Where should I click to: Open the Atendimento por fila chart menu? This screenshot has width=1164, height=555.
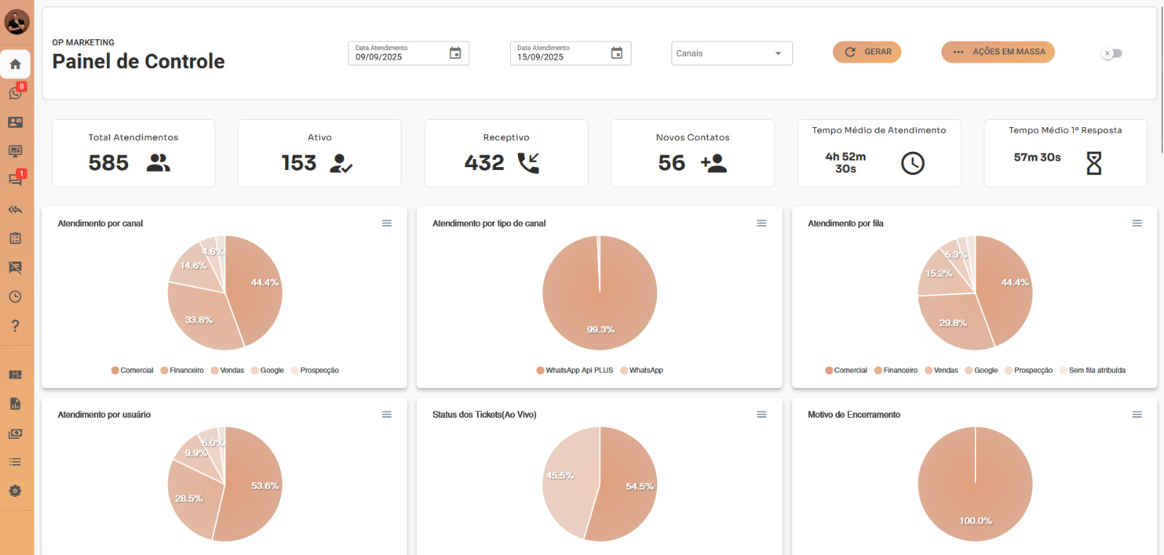pos(1137,223)
